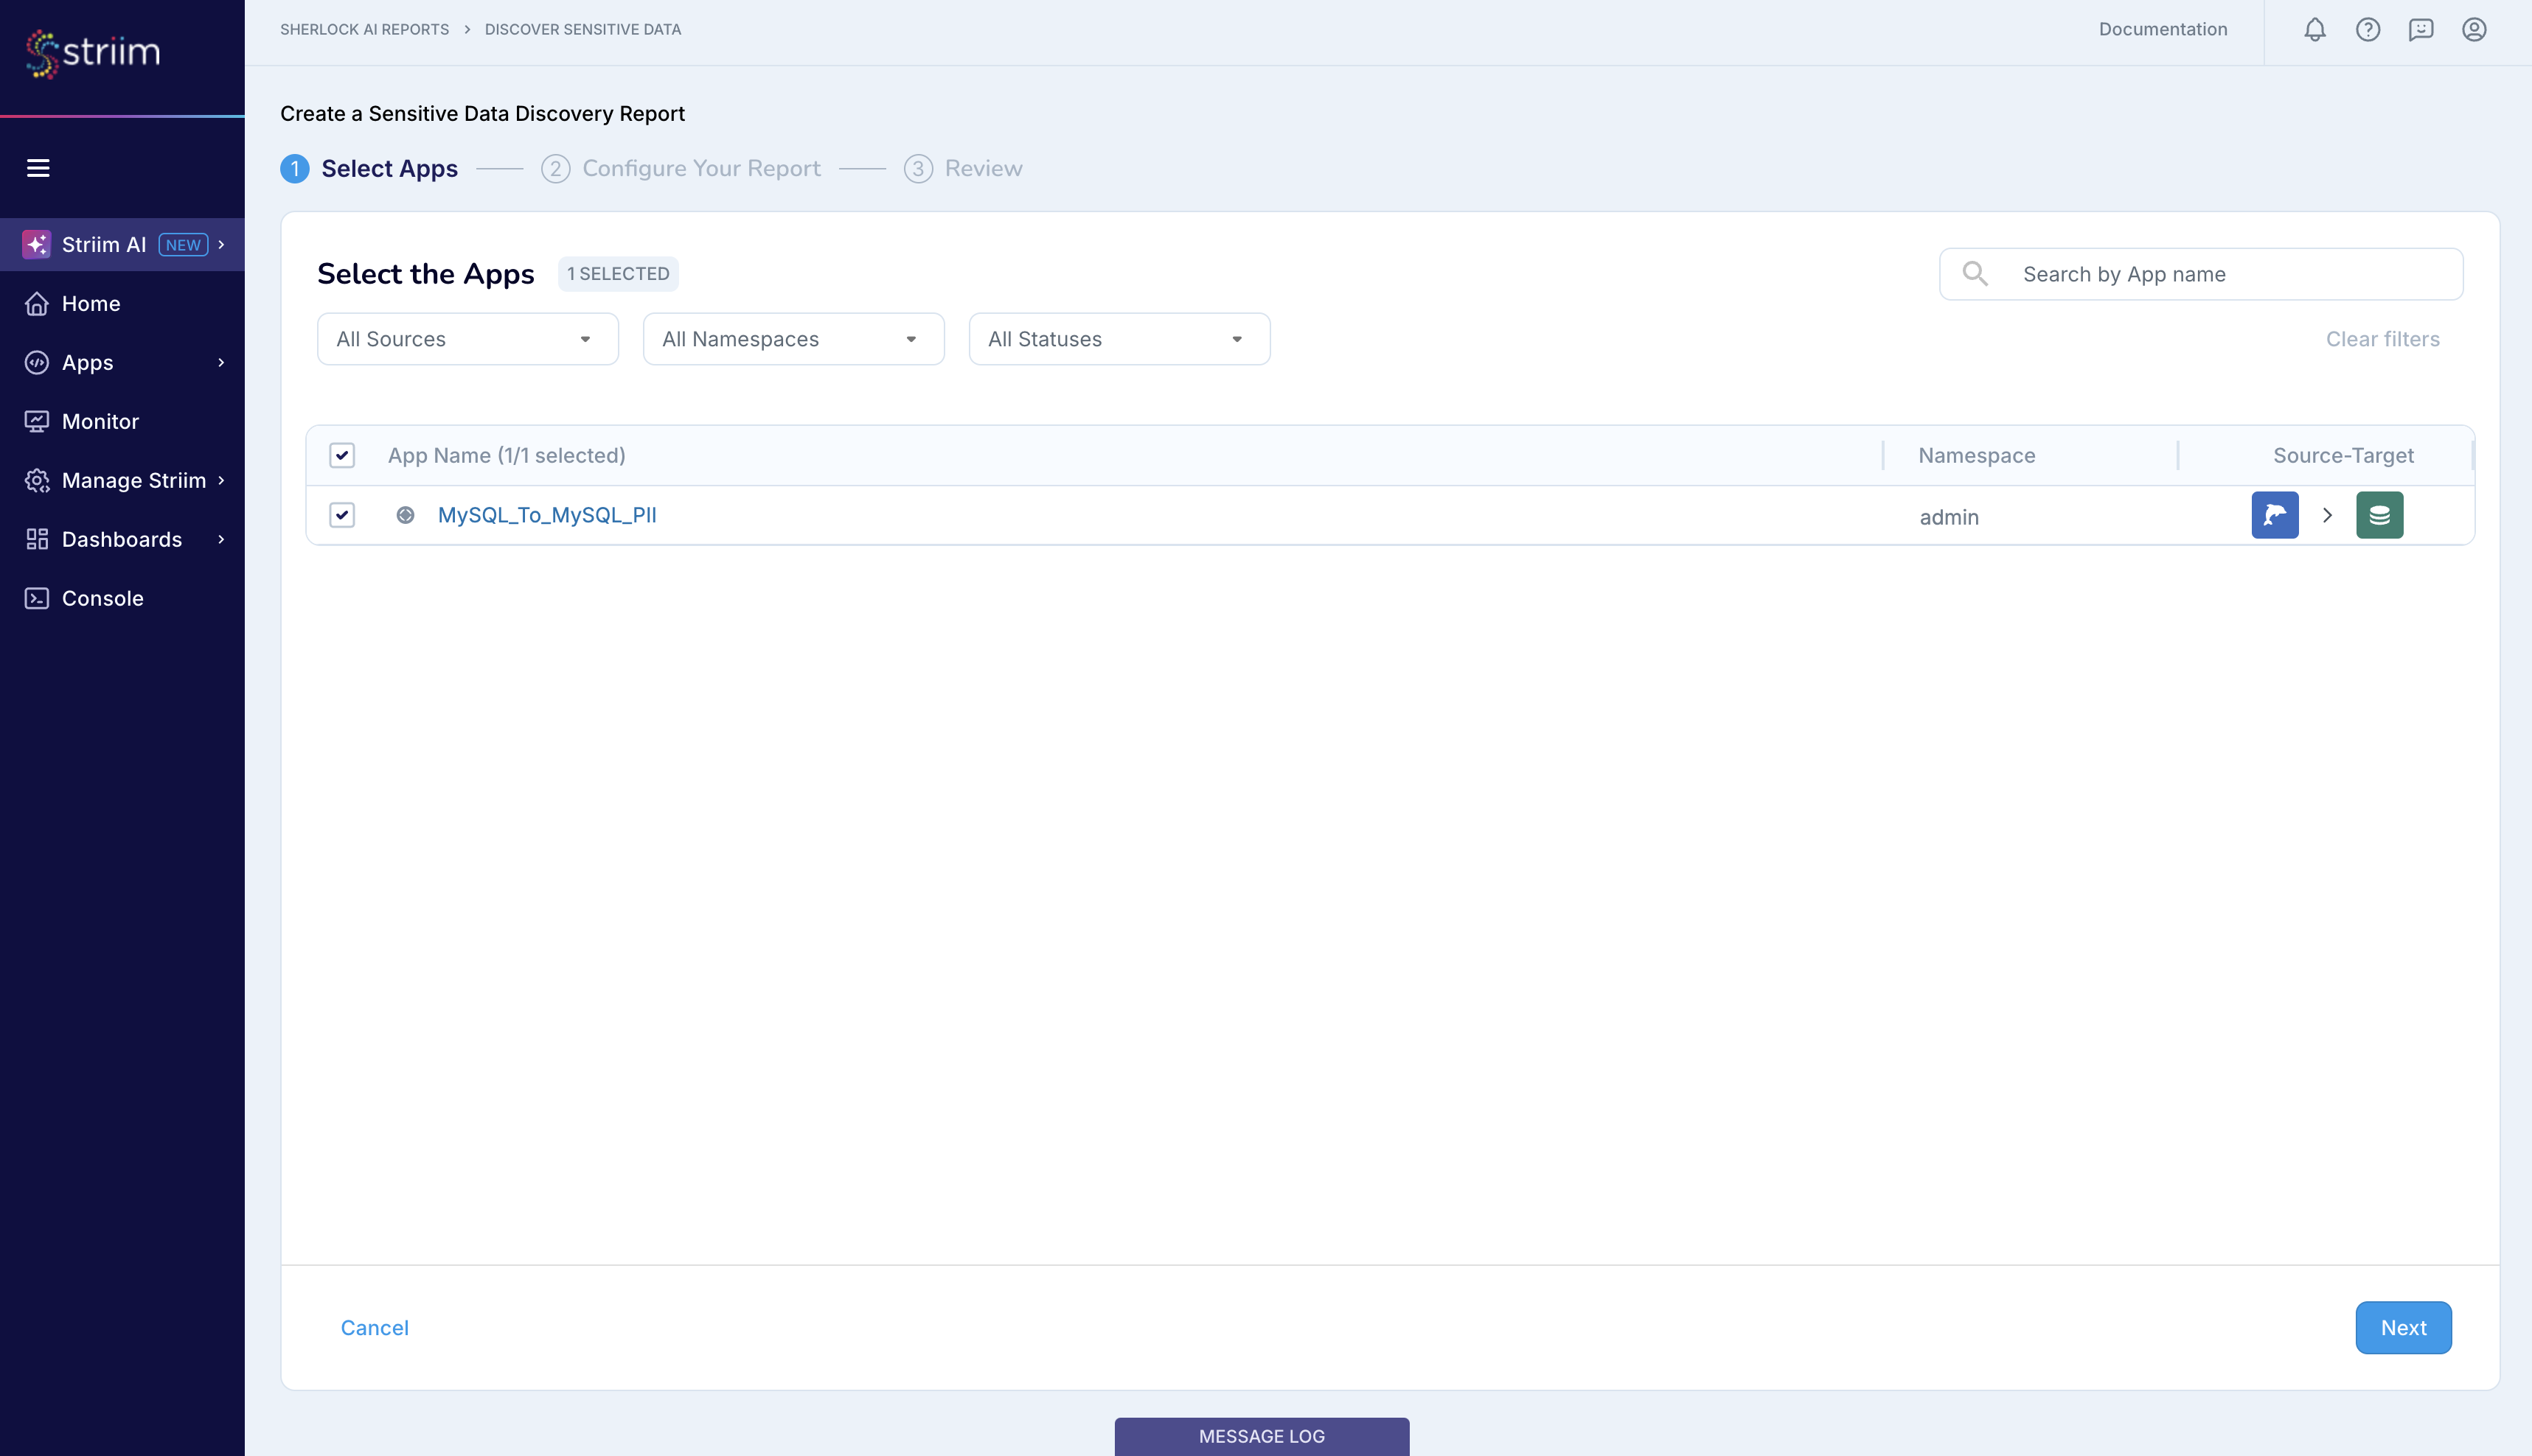Open the Console from sidebar

(x=102, y=597)
